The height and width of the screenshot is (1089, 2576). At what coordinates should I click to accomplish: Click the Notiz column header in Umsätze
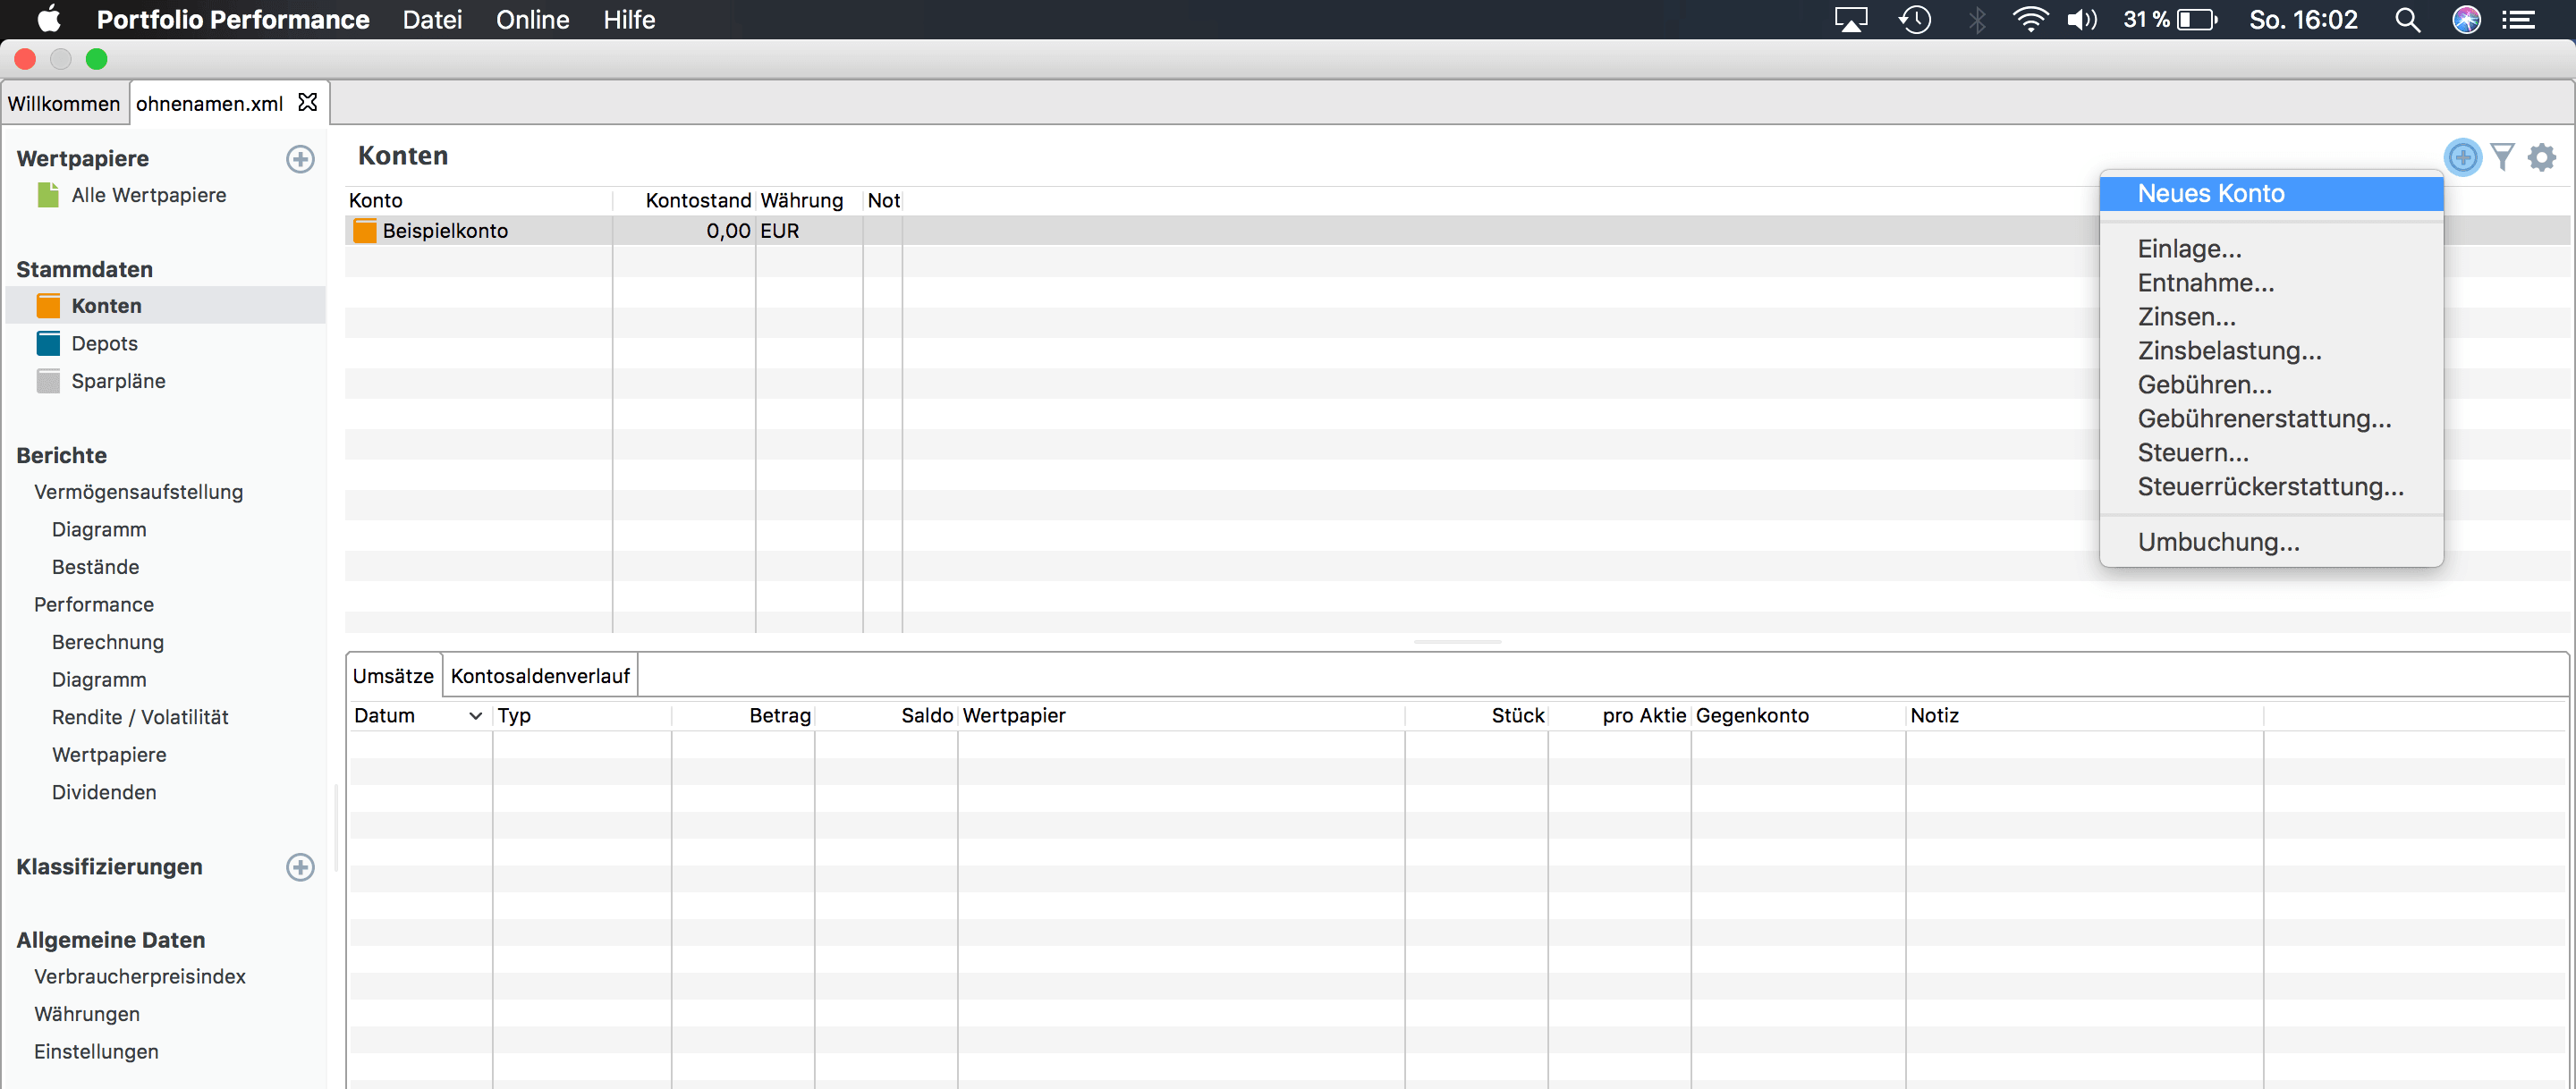2085,715
